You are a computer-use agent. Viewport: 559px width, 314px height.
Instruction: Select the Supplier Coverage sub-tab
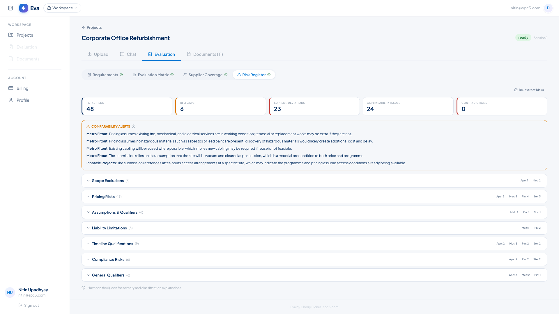coord(205,75)
